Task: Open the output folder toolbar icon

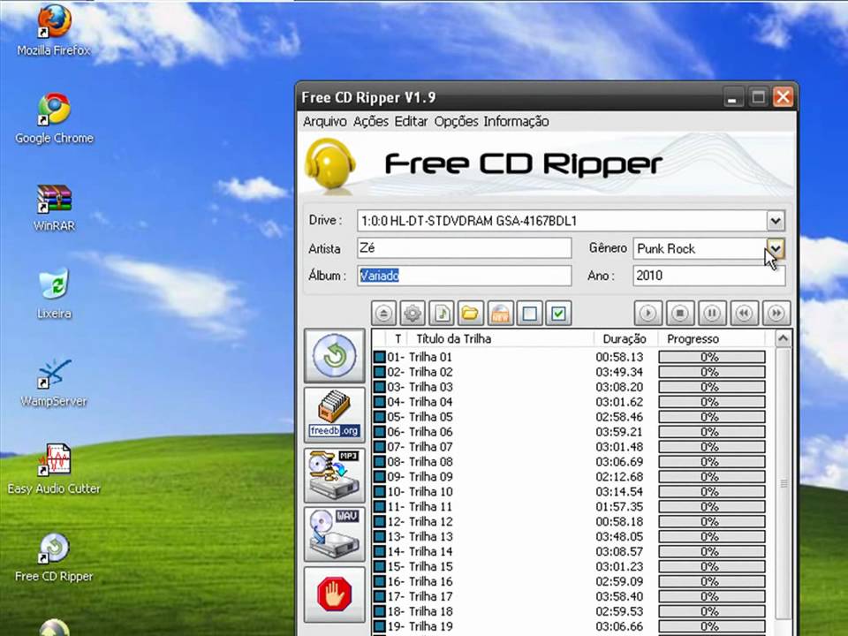Action: tap(471, 313)
